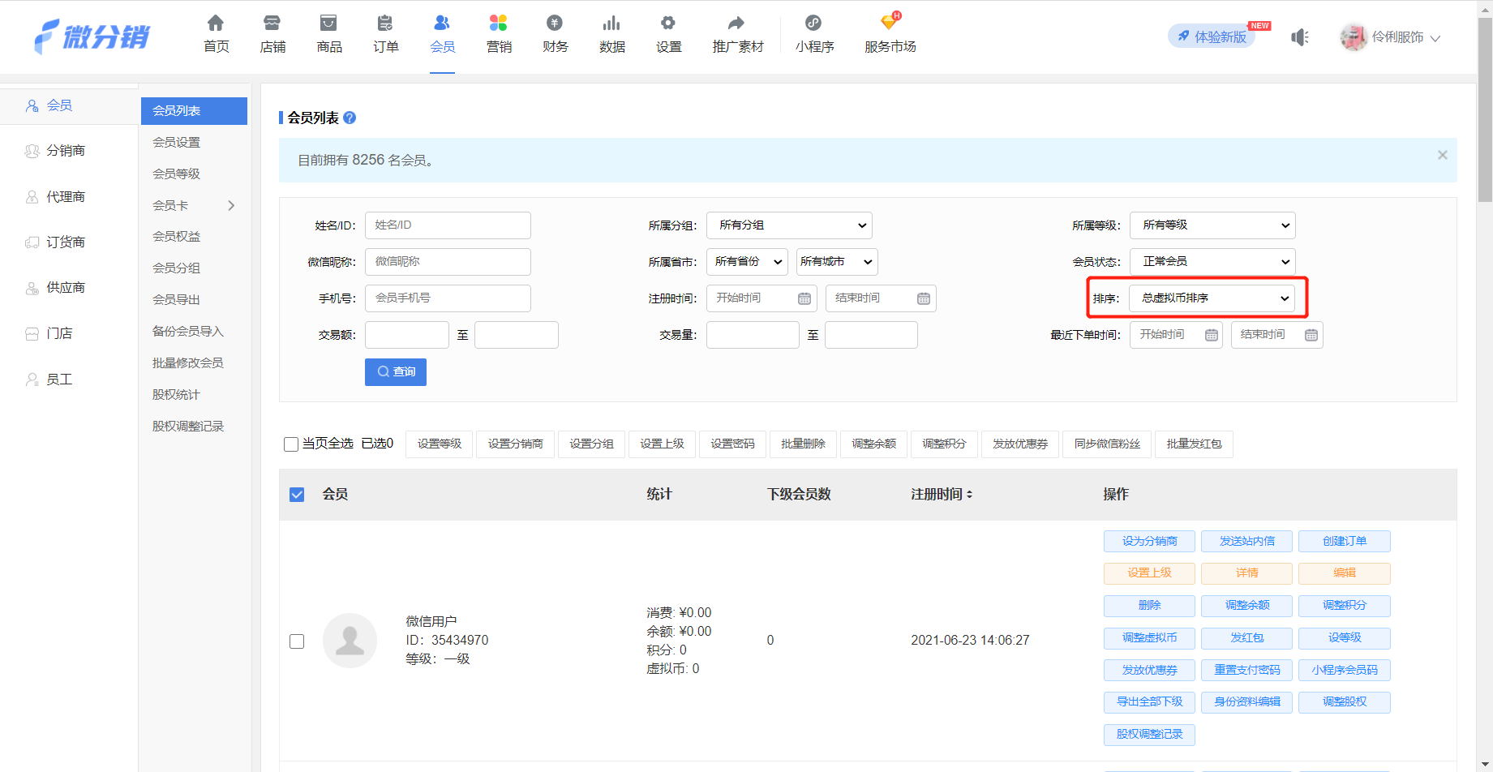Click the 调整虚拟币 button
1493x772 pixels.
(x=1149, y=638)
